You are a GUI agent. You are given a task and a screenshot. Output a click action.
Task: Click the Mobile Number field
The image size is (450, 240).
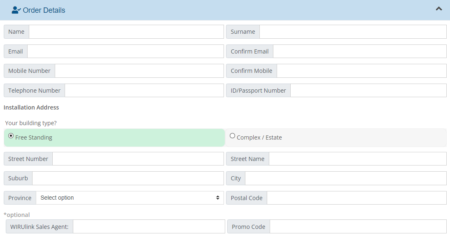[x=139, y=71]
